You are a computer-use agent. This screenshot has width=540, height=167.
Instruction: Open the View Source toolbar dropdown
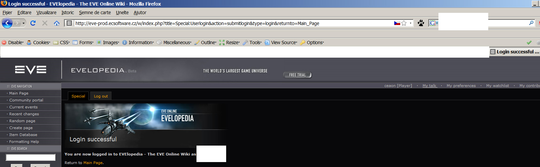281,42
